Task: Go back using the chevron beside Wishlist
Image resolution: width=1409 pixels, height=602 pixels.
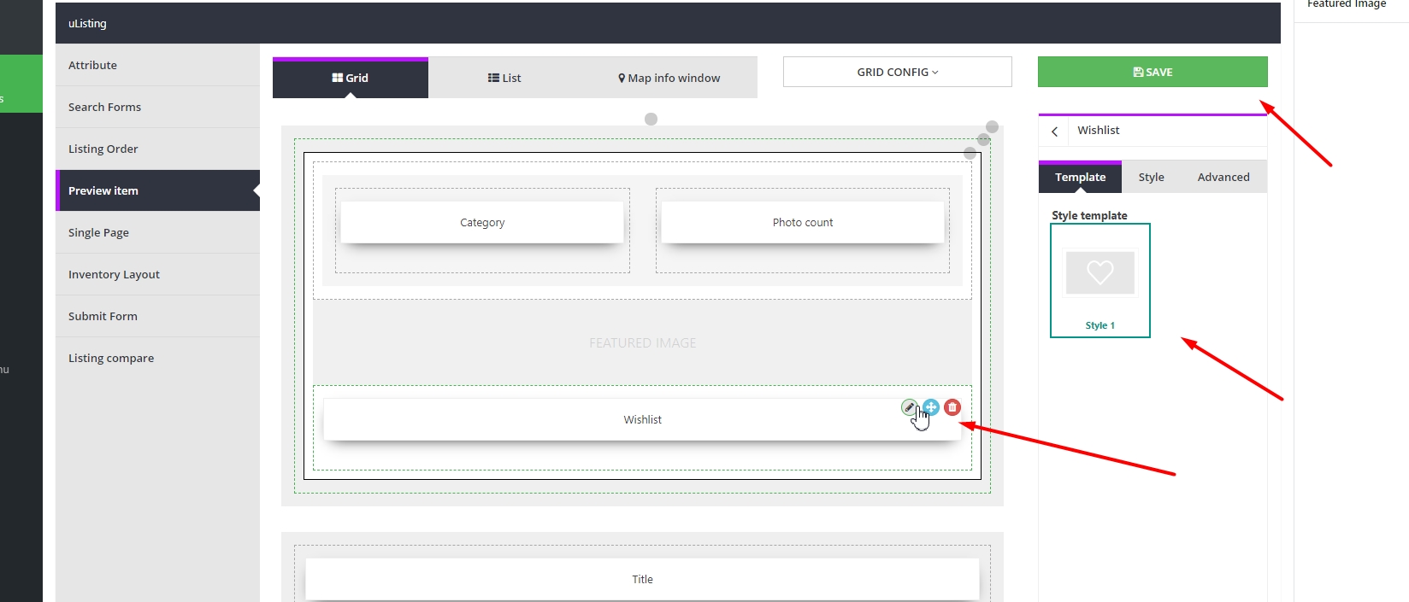Action: 1055,132
